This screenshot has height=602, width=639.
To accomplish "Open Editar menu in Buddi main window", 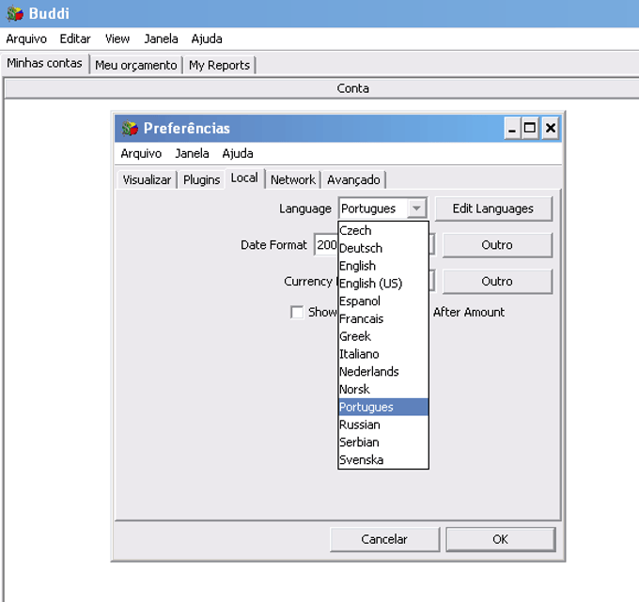I will pos(75,39).
